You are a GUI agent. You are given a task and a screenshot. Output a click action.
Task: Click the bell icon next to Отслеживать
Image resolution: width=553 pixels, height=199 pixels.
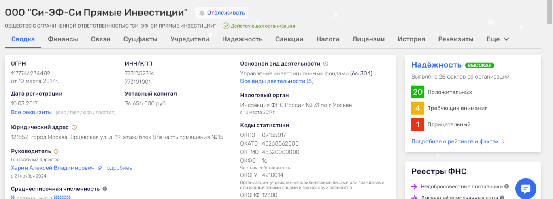202,13
